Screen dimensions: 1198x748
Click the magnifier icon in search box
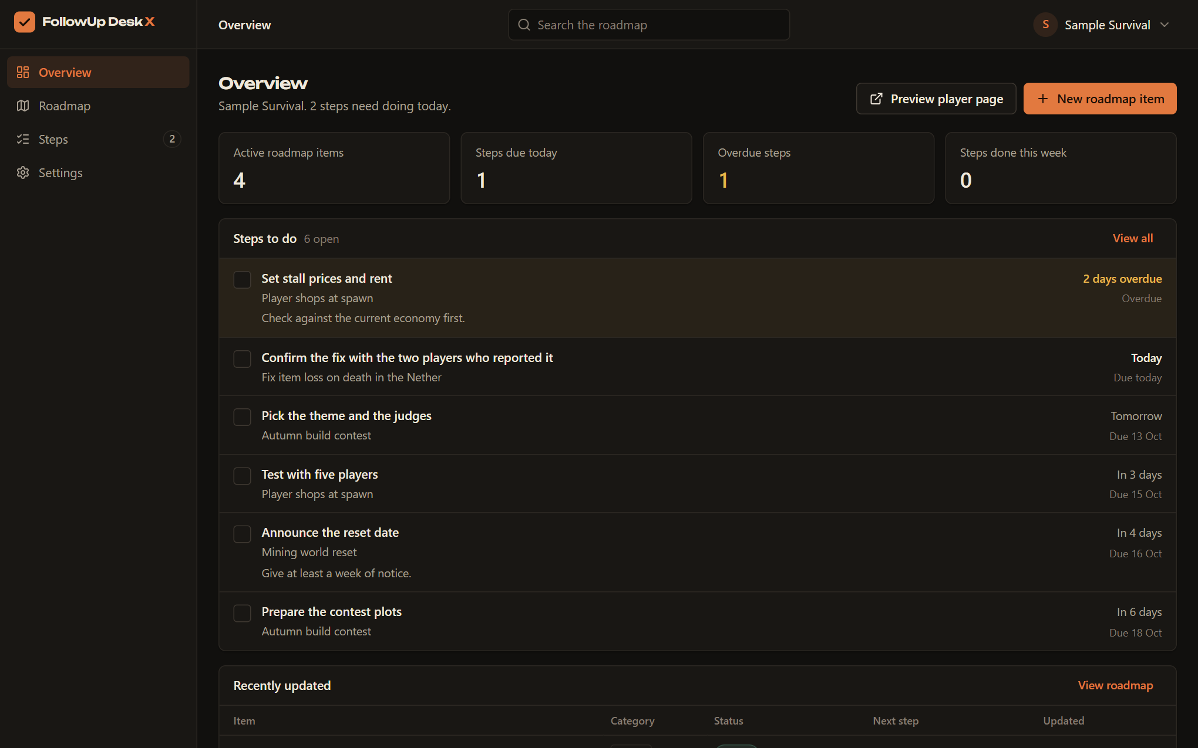click(x=524, y=25)
